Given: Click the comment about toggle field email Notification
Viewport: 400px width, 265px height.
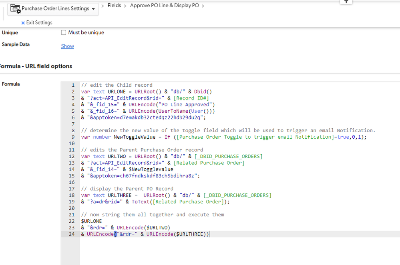Looking at the screenshot, I should click(228, 131).
